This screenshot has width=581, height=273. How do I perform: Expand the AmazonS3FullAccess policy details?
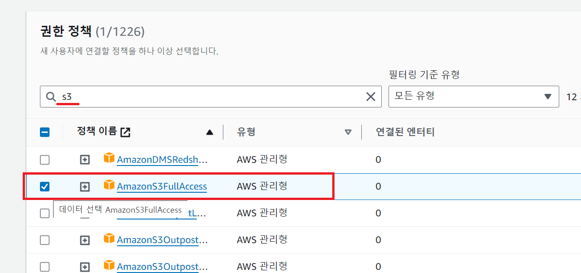[85, 186]
